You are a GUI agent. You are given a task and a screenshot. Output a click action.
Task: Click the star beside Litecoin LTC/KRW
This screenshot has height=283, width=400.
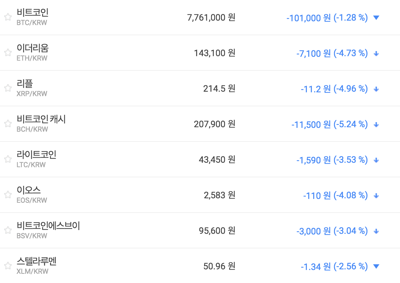8,160
